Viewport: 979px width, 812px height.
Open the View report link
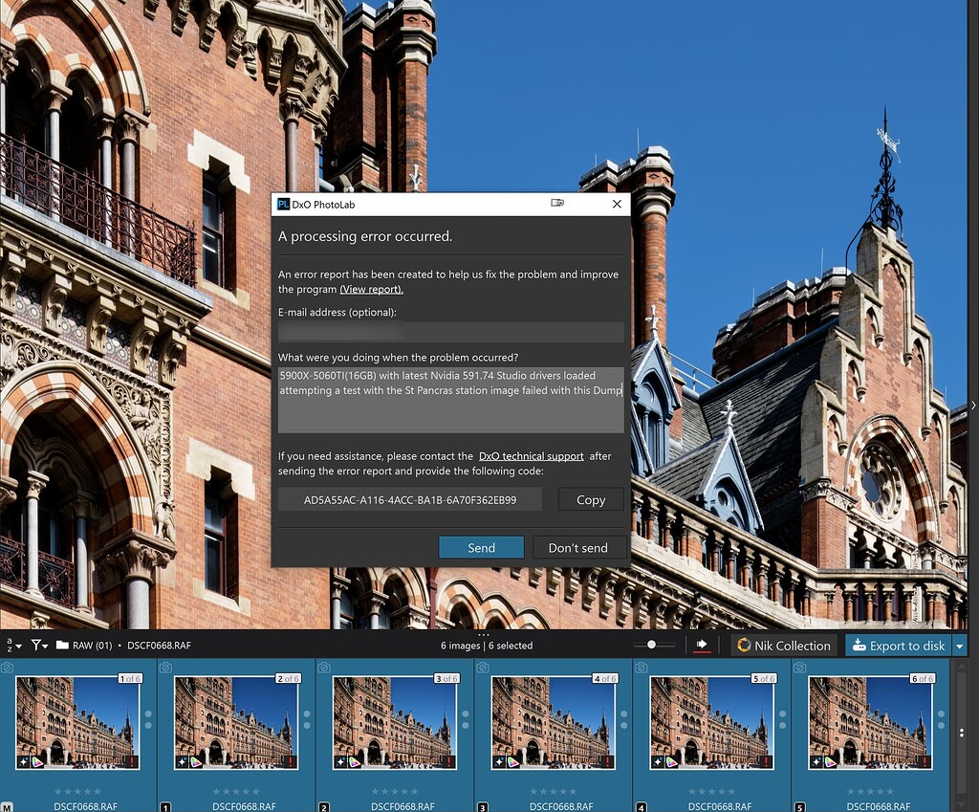371,289
